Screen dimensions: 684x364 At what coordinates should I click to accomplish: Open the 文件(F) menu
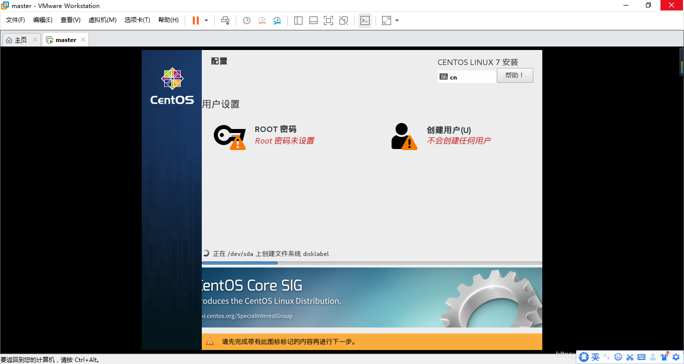[16, 20]
